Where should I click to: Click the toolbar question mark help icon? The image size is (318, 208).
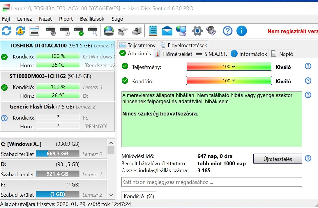[227, 31]
